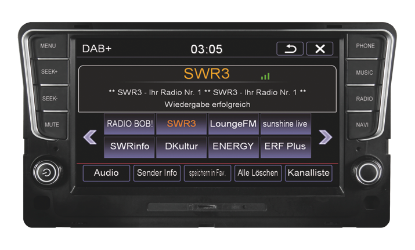Open NAVI navigation

click(x=362, y=125)
